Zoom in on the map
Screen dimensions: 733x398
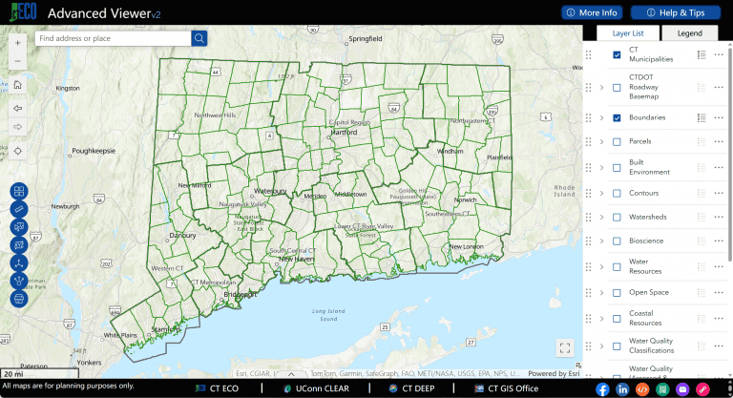[x=18, y=41]
